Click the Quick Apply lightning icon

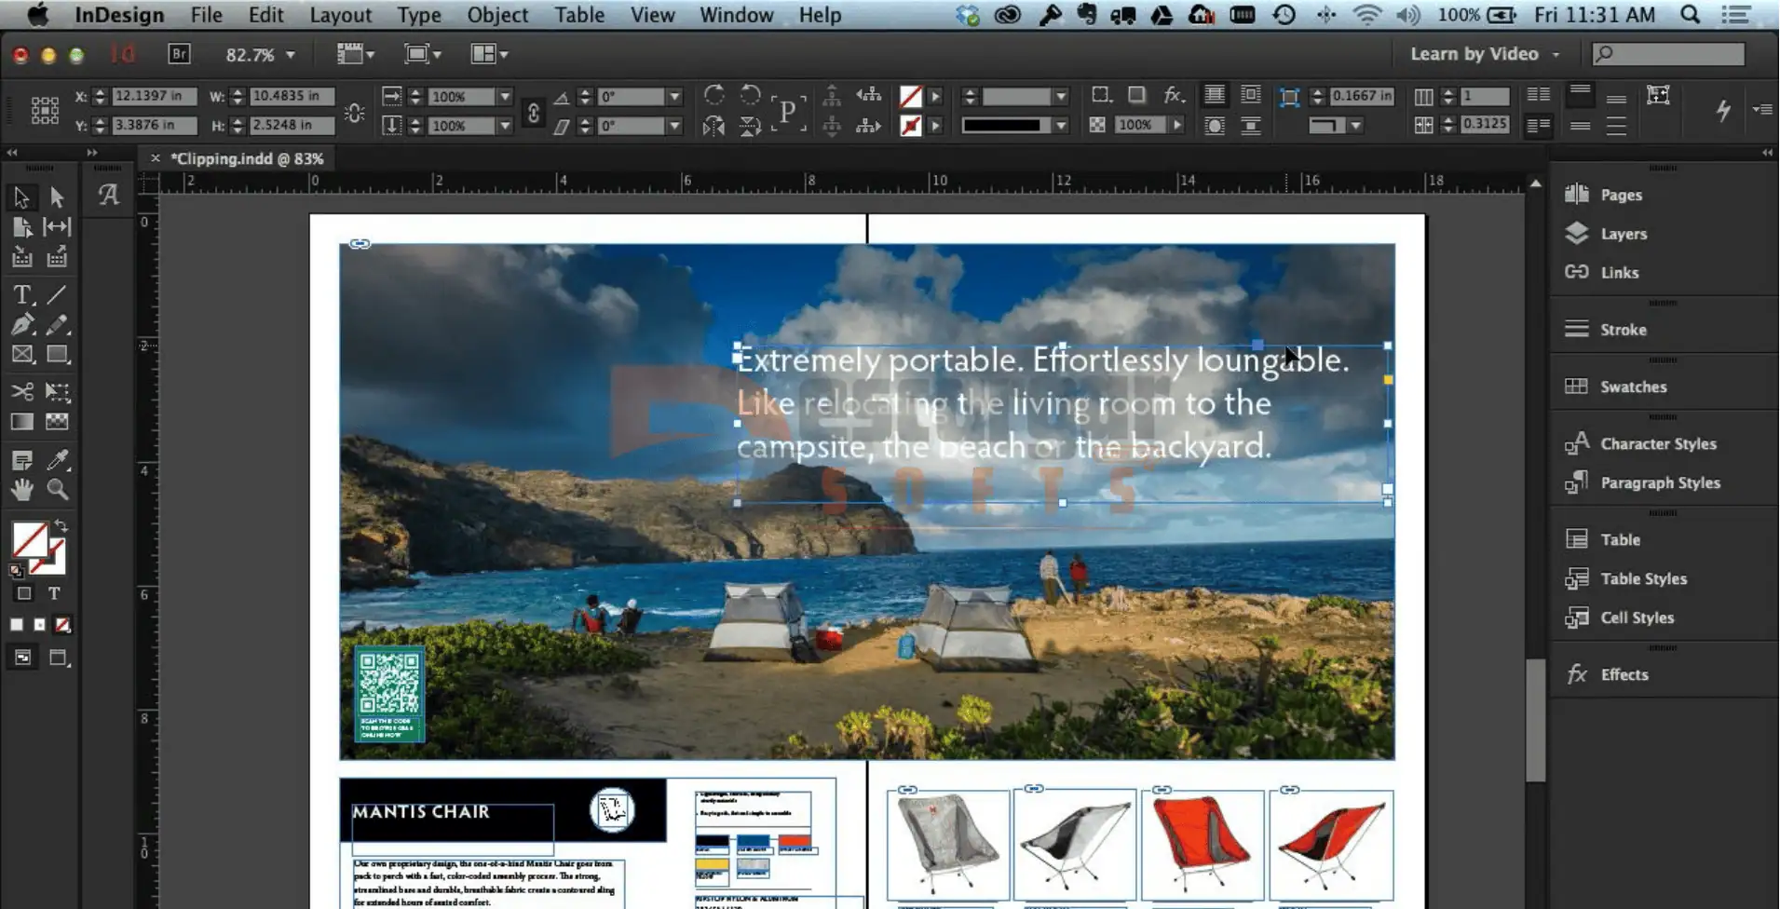tap(1723, 110)
